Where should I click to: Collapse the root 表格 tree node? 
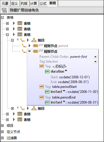[3, 18]
